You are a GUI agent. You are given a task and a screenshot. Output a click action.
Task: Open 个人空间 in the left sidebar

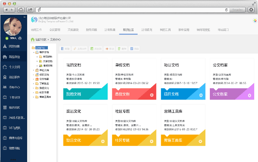point(14,67)
